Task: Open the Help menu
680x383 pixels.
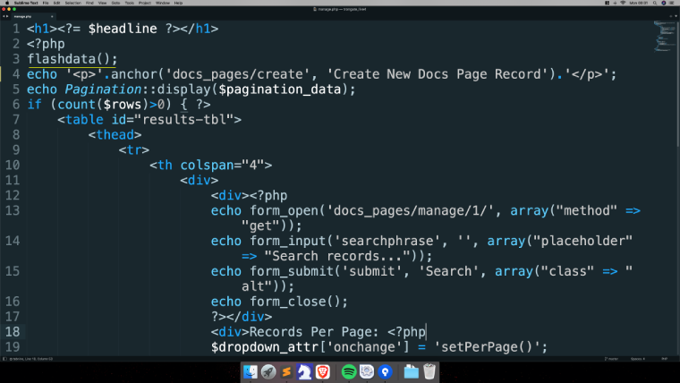Action: (178, 3)
